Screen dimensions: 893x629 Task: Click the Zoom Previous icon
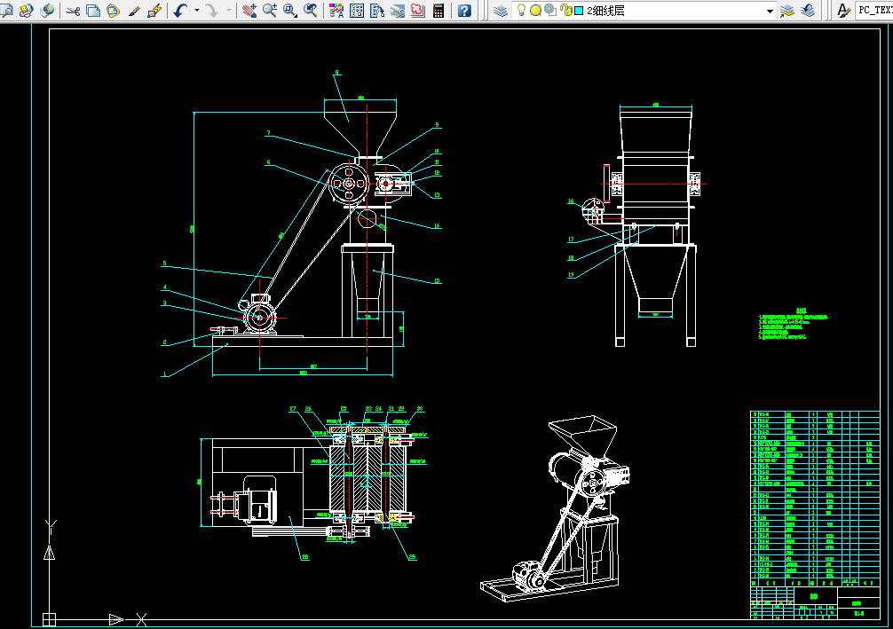[x=311, y=11]
